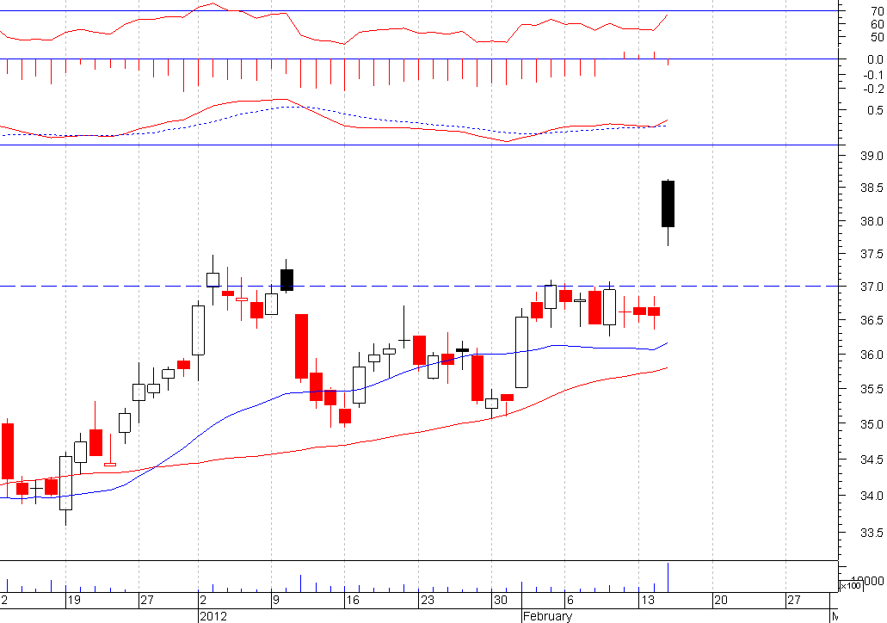Select the -0.1 histogram scale label
This screenshot has width=887, height=623.
872,75
